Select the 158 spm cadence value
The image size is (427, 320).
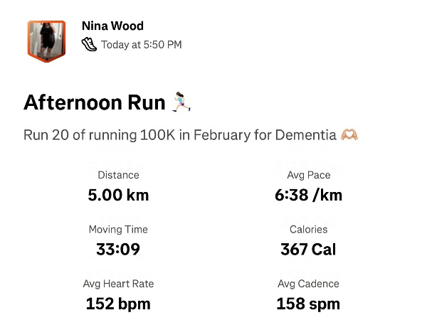pos(308,304)
